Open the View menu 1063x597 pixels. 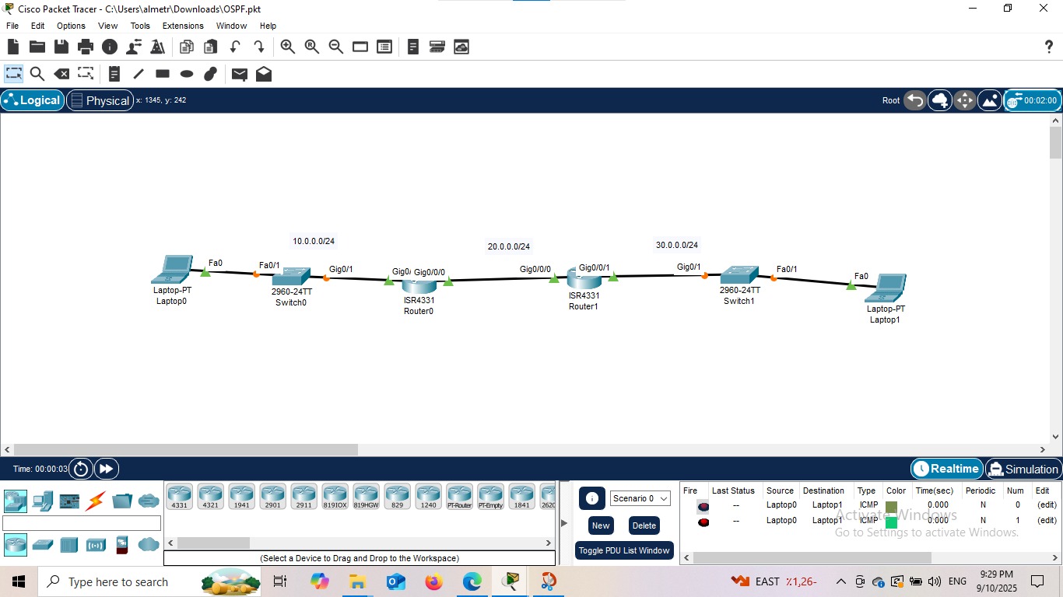108,26
